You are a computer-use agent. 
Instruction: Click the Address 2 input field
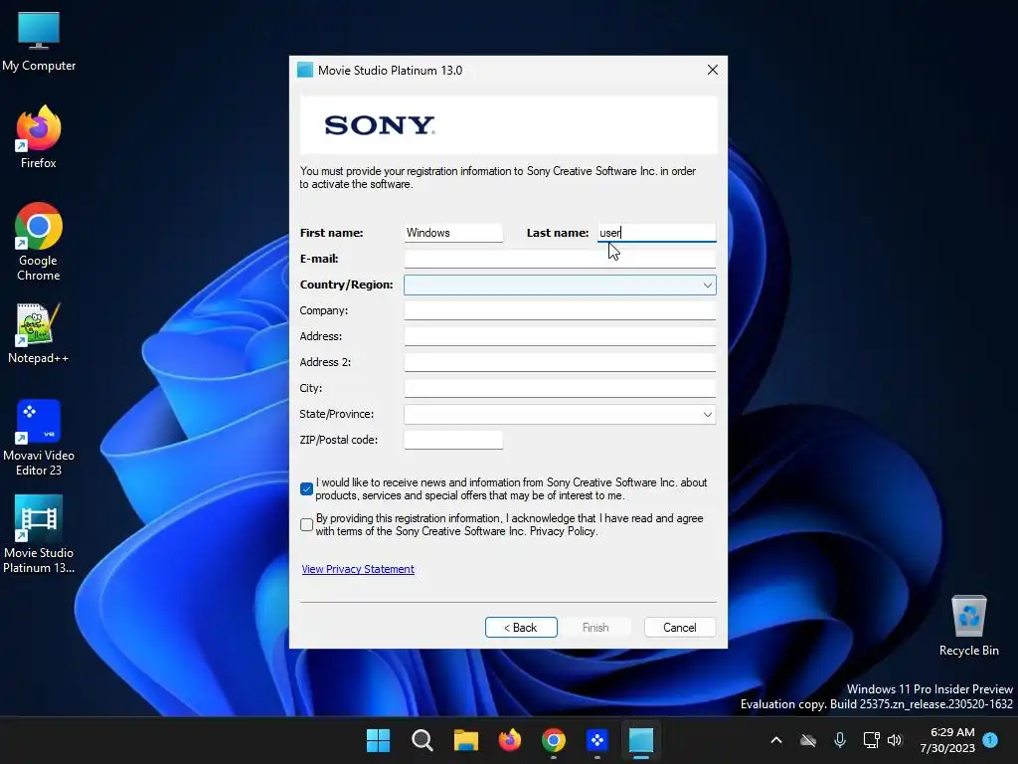pos(560,362)
